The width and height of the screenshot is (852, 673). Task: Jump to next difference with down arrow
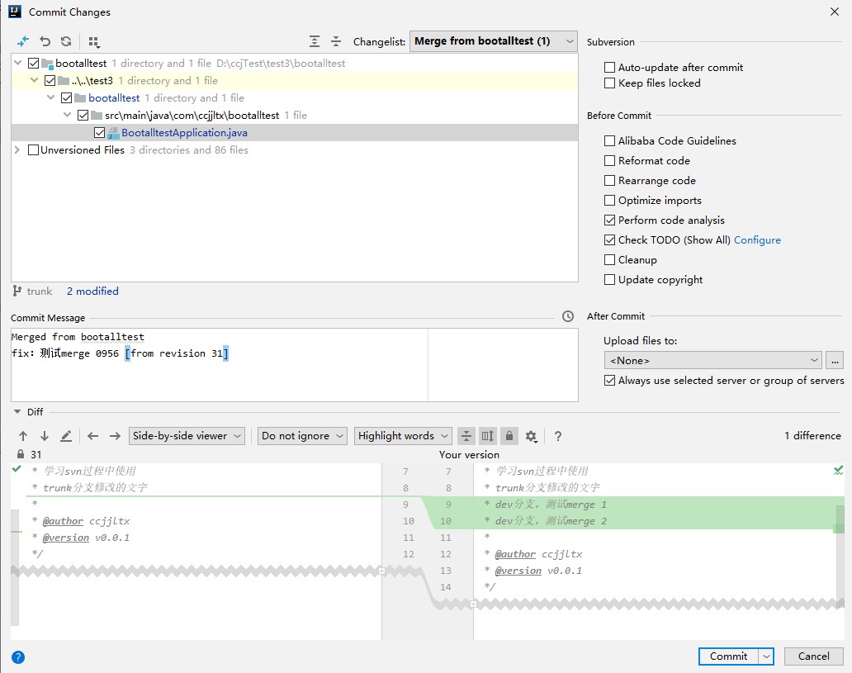coord(45,436)
